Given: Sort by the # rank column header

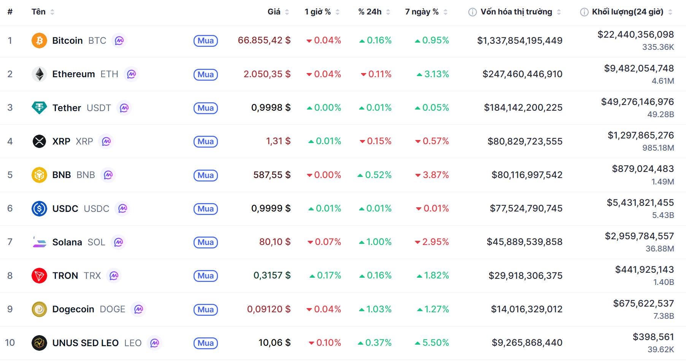Looking at the screenshot, I should coord(10,12).
